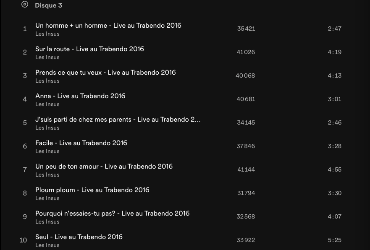Play track number 7
This screenshot has width=370, height=250.
tap(25, 170)
